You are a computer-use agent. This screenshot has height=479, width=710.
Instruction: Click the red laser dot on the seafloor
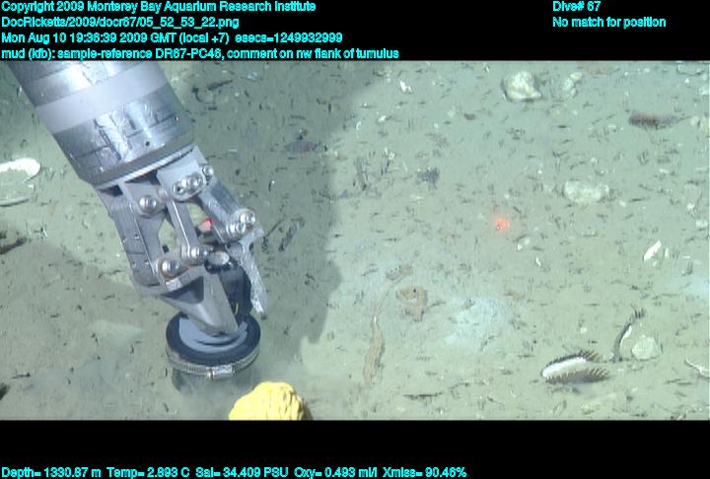click(501, 225)
